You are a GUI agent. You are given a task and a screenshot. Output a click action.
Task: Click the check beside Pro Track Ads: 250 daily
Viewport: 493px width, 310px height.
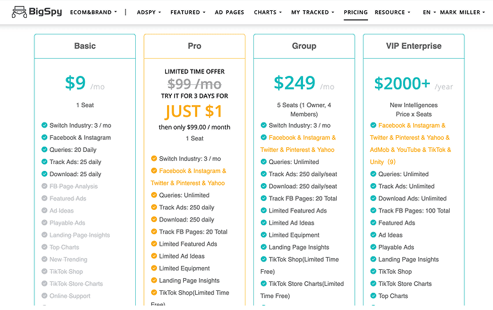(154, 207)
